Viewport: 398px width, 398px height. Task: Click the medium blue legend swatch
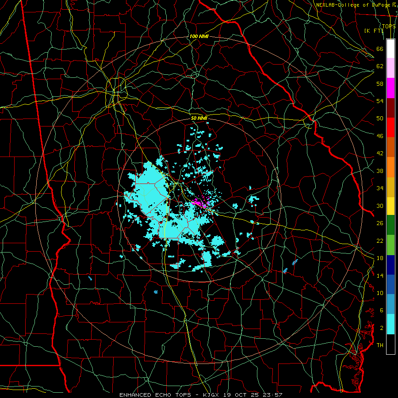pyautogui.click(x=390, y=284)
